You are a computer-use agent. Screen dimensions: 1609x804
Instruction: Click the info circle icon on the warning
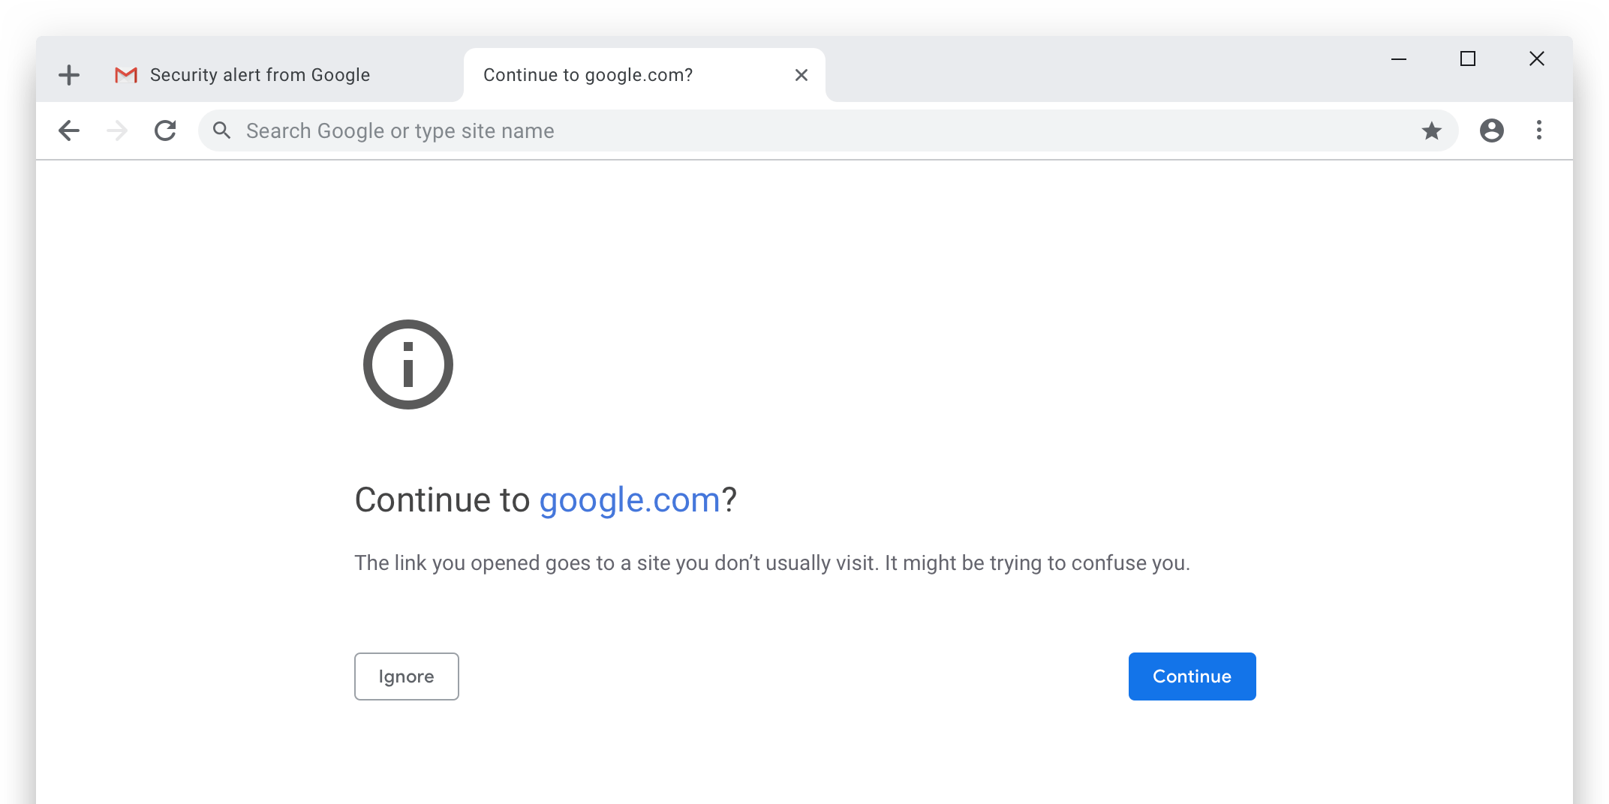pyautogui.click(x=408, y=364)
